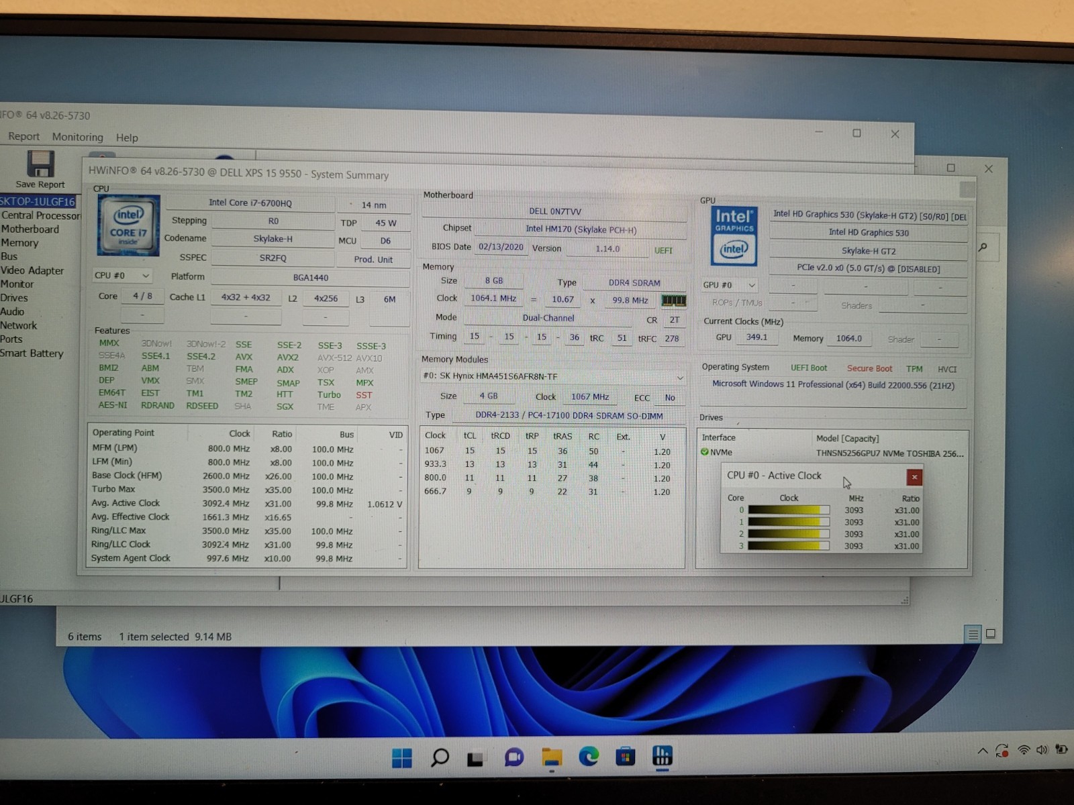Click the UEFI Boot label
1074x805 pixels.
click(x=808, y=368)
